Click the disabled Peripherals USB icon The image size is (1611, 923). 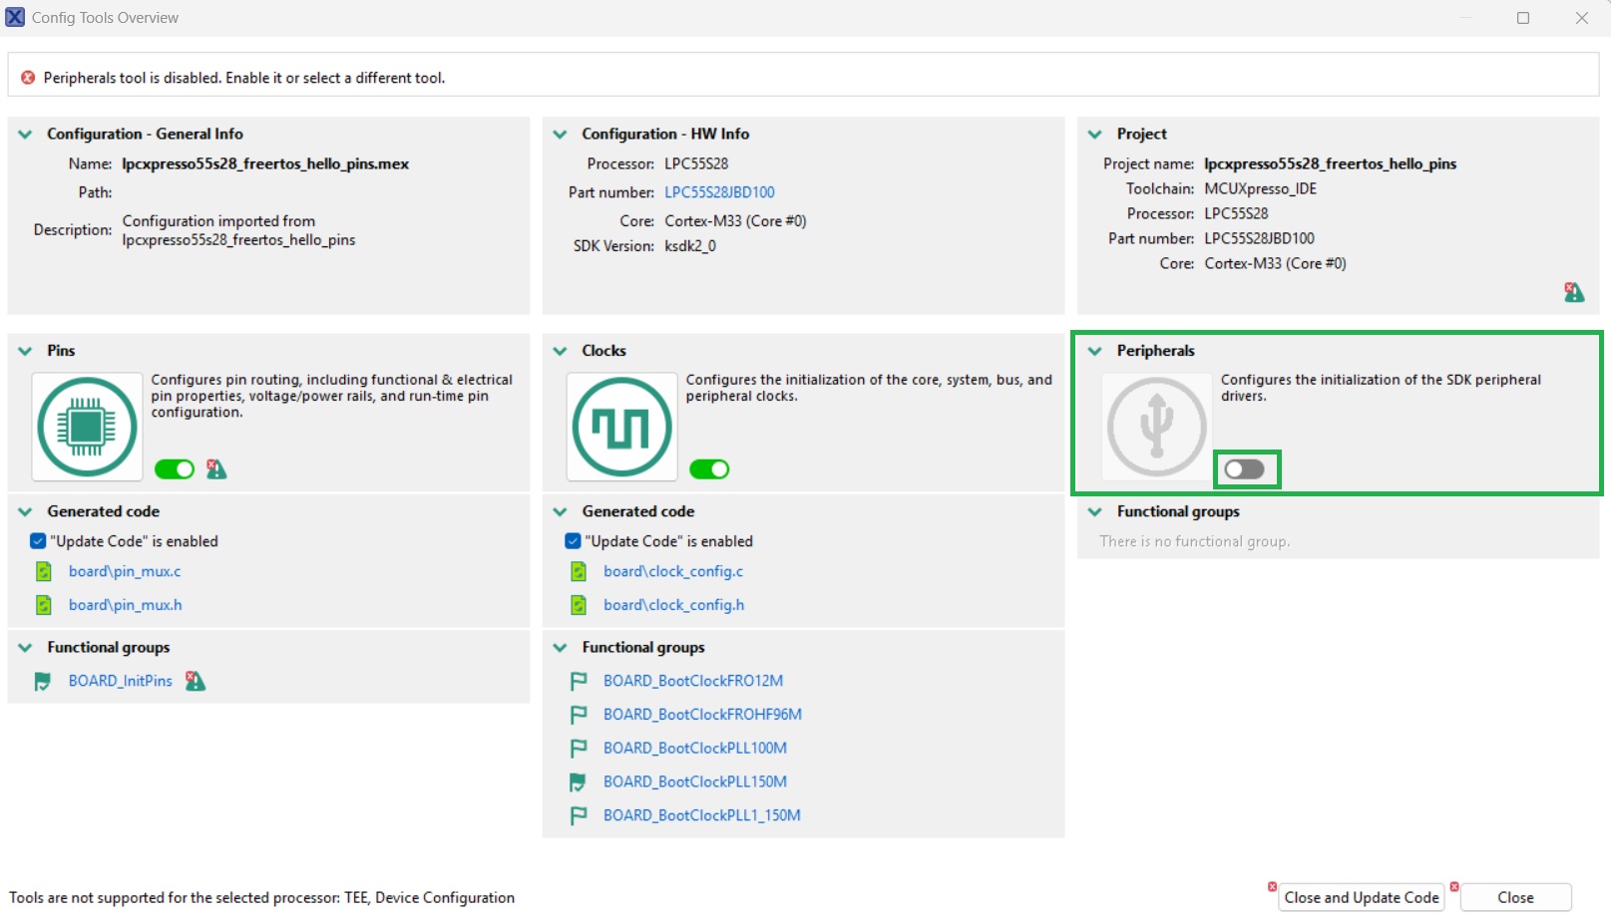click(x=1156, y=427)
